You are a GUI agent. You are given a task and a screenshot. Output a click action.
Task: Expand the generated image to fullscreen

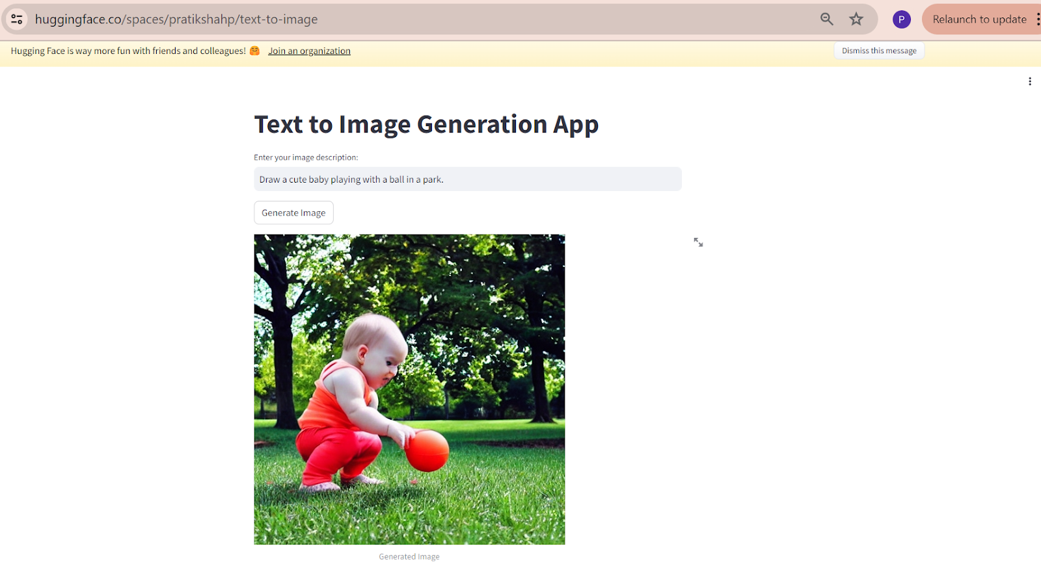coord(698,242)
